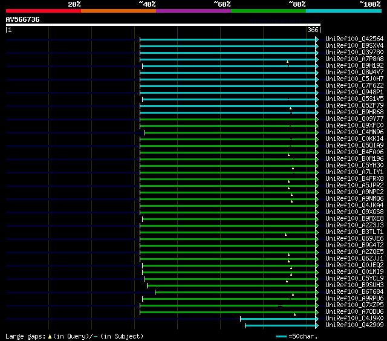Select the UniRef100_B3TLT1 hit label
Viewport: 387px width, 341px height.
tap(354, 232)
